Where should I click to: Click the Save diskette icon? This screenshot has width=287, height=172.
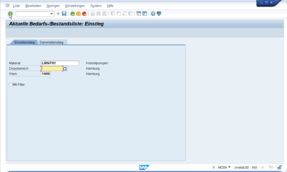tap(64, 14)
